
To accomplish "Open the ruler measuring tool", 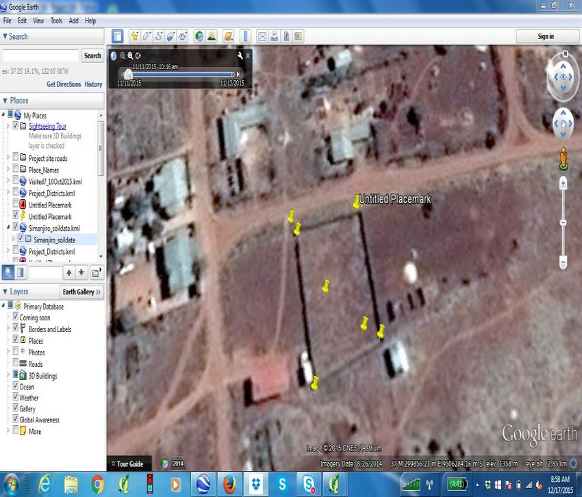I will 245,36.
